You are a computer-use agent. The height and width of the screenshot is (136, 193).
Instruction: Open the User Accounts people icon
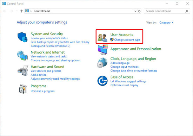pos(102,38)
